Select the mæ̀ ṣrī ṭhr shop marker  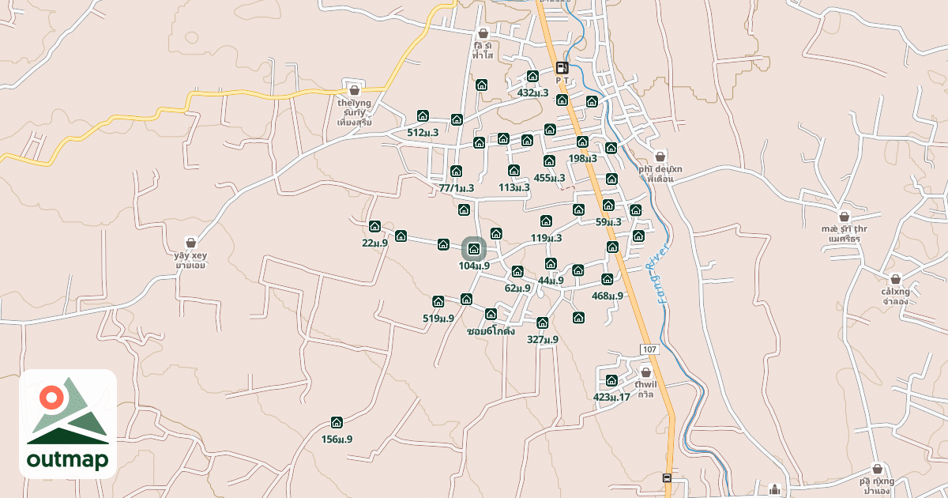click(844, 216)
